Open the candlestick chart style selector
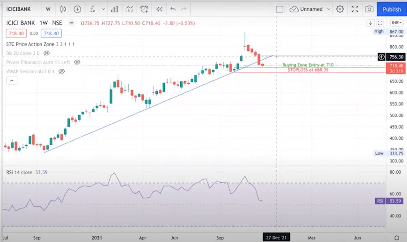This screenshot has height=242, width=407. (x=63, y=9)
